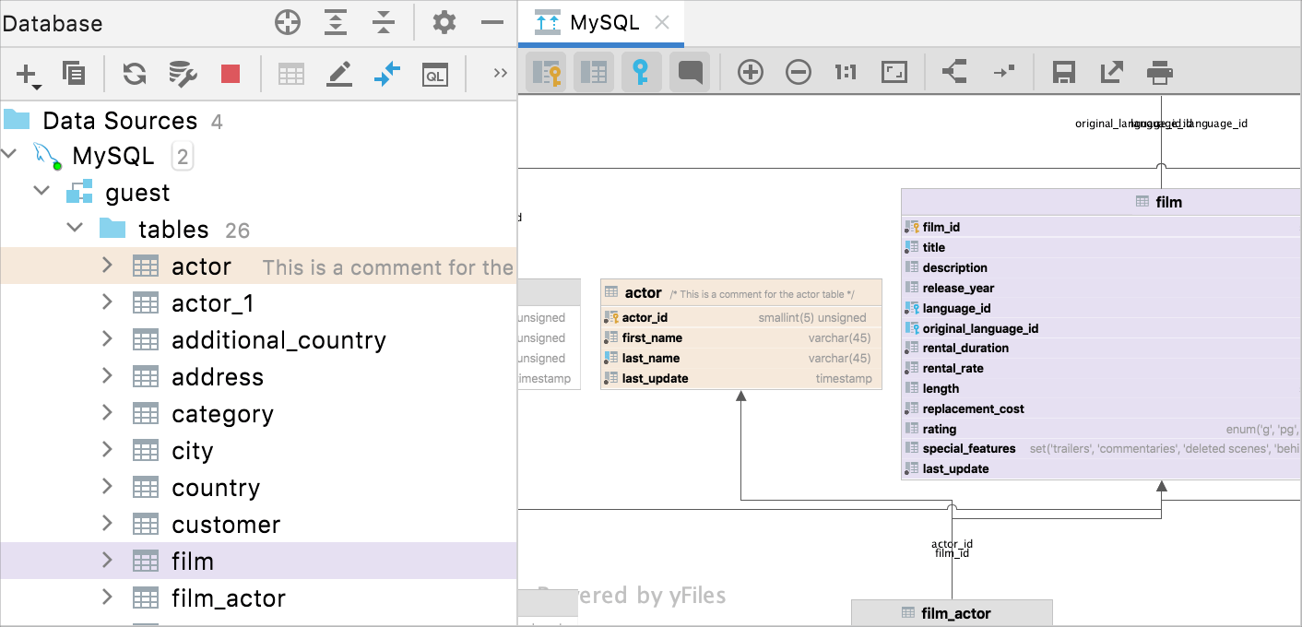Click rental_rate column in film diagram
This screenshot has width=1302, height=627.
1101,368
